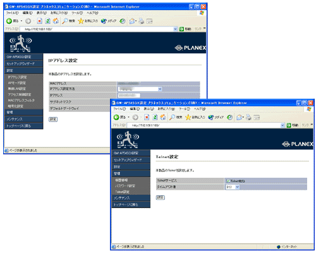This screenshot has height=253, width=316.
Task: Toggle the Telnet enable checkbox
Action: pyautogui.click(x=228, y=181)
